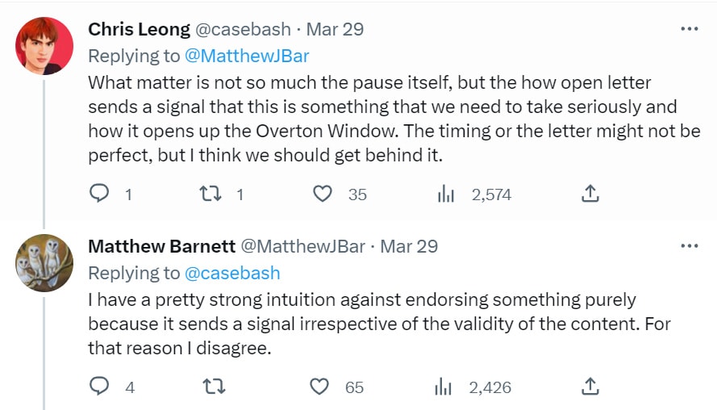Viewport: 717px width, 410px height.
Task: Like Matthew Barnett's tweet
Action: [319, 387]
